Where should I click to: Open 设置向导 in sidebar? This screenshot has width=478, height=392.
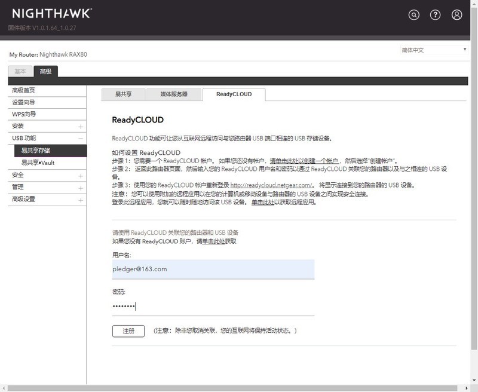47,102
